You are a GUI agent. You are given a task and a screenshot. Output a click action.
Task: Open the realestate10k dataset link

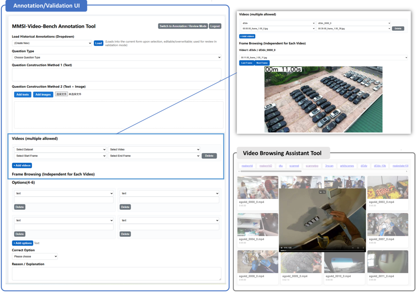(x=400, y=166)
